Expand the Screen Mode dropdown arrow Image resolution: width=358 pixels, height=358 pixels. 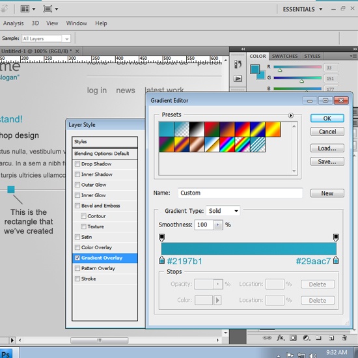(57, 9)
